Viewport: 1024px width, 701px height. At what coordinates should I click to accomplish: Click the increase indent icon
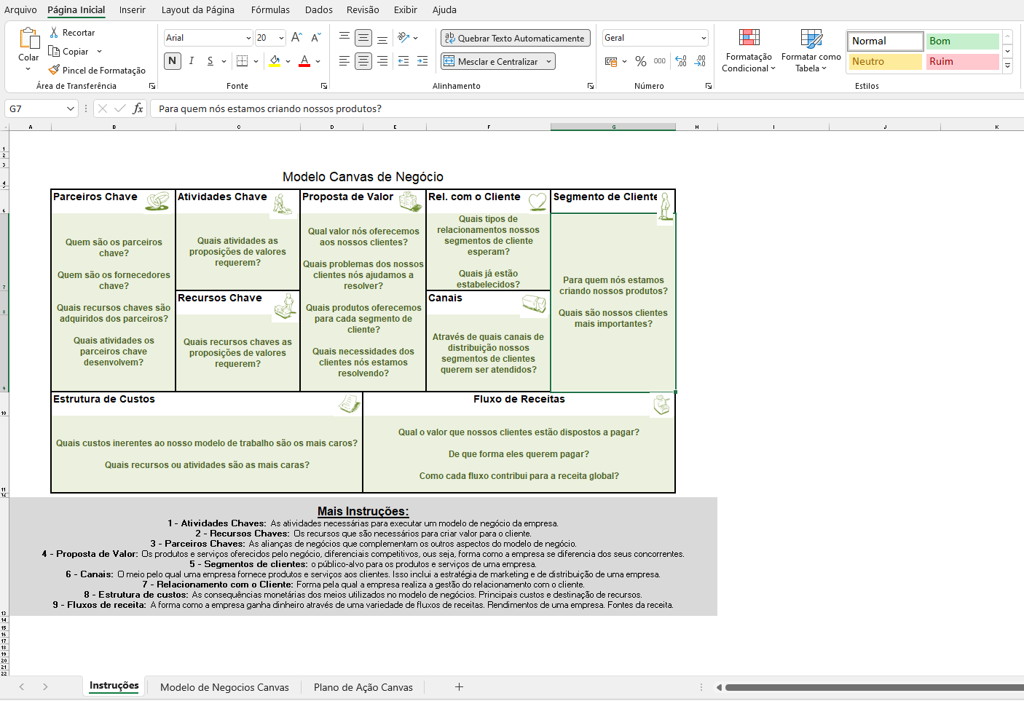(x=422, y=62)
